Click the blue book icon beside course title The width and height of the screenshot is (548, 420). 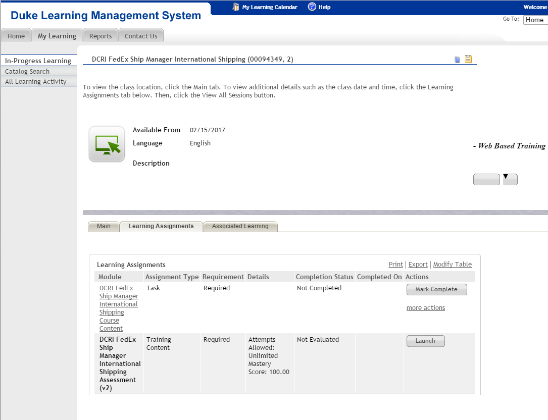[457, 60]
